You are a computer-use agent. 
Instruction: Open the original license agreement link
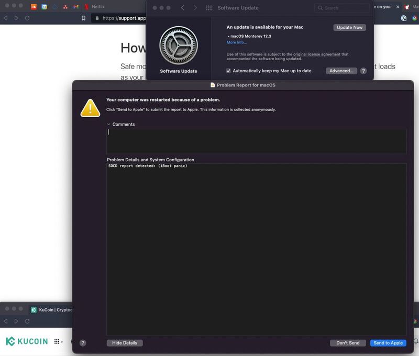point(317,54)
